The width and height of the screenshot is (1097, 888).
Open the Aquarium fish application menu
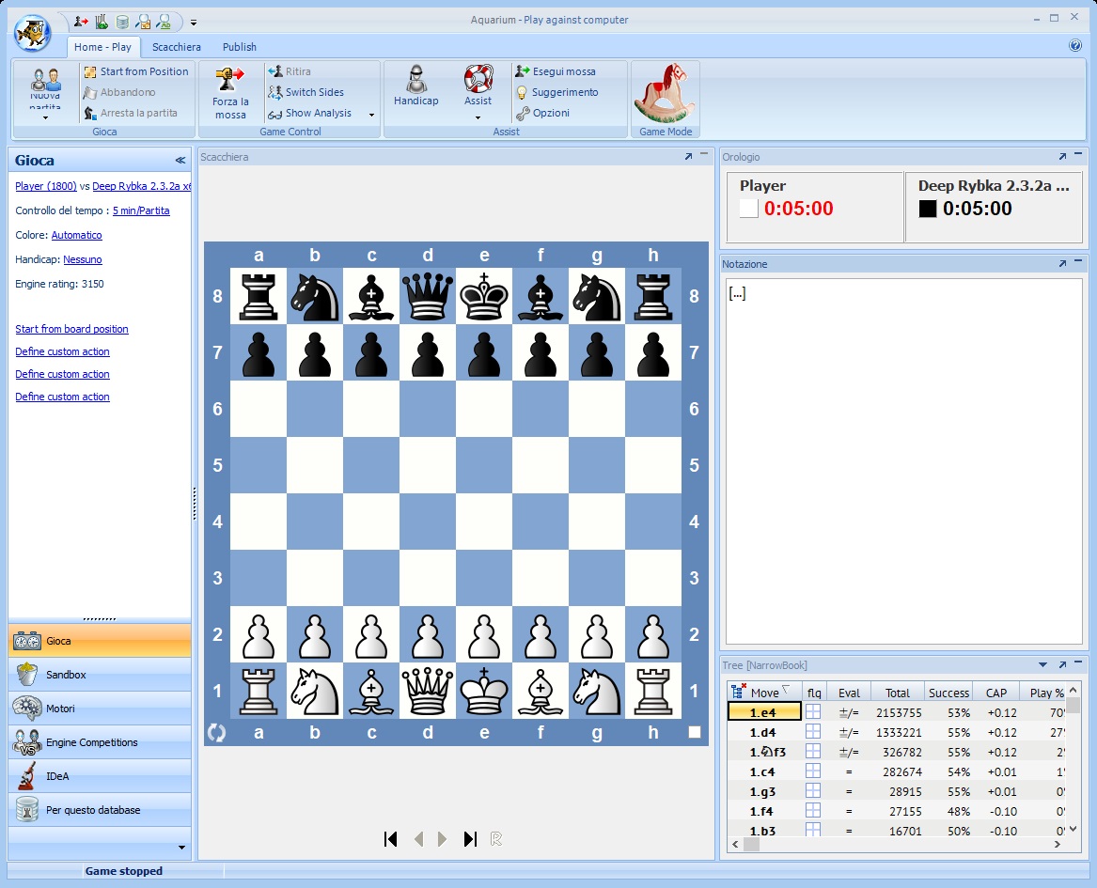pyautogui.click(x=32, y=33)
